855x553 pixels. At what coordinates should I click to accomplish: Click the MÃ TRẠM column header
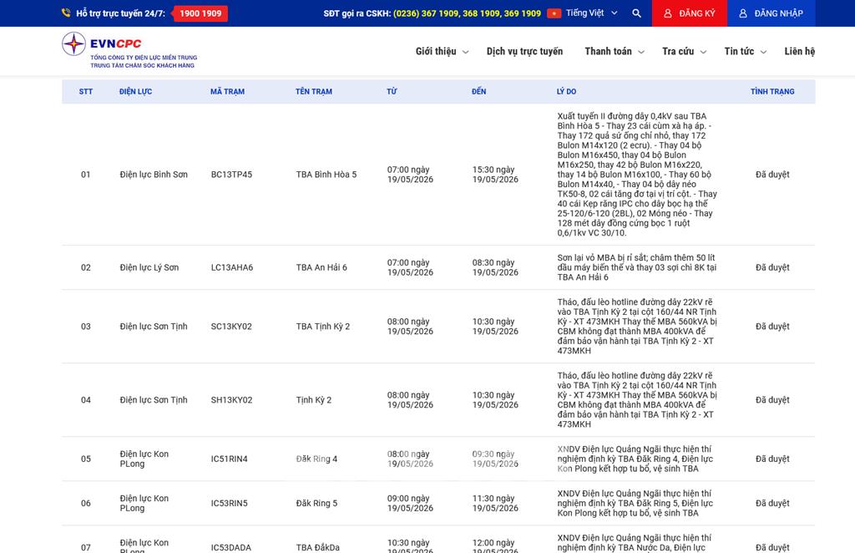pyautogui.click(x=227, y=92)
